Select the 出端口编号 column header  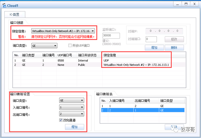click(146, 100)
